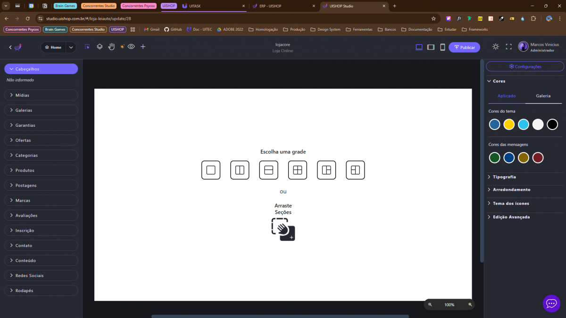The image size is (566, 318).
Task: Choose the four-cell grid layout icon
Action: [298, 170]
